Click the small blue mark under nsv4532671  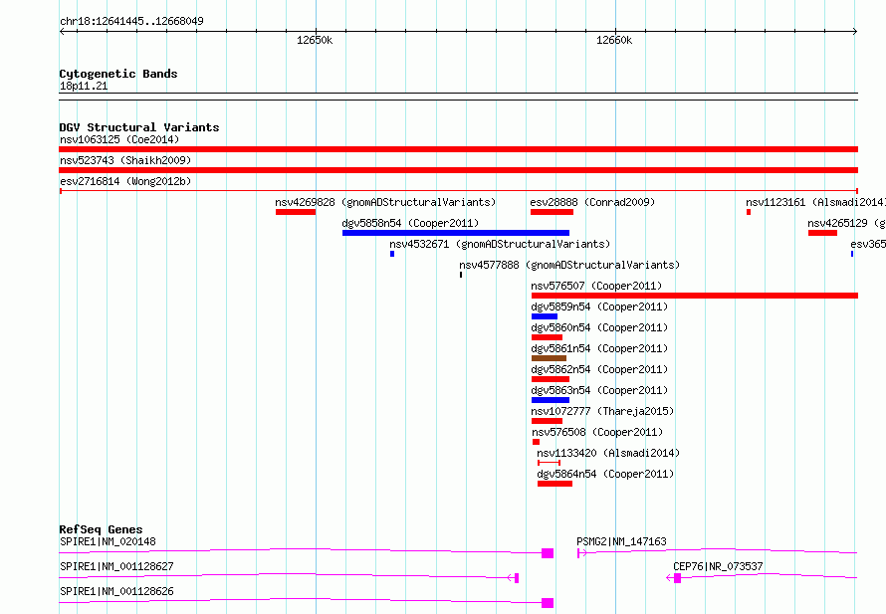click(392, 254)
